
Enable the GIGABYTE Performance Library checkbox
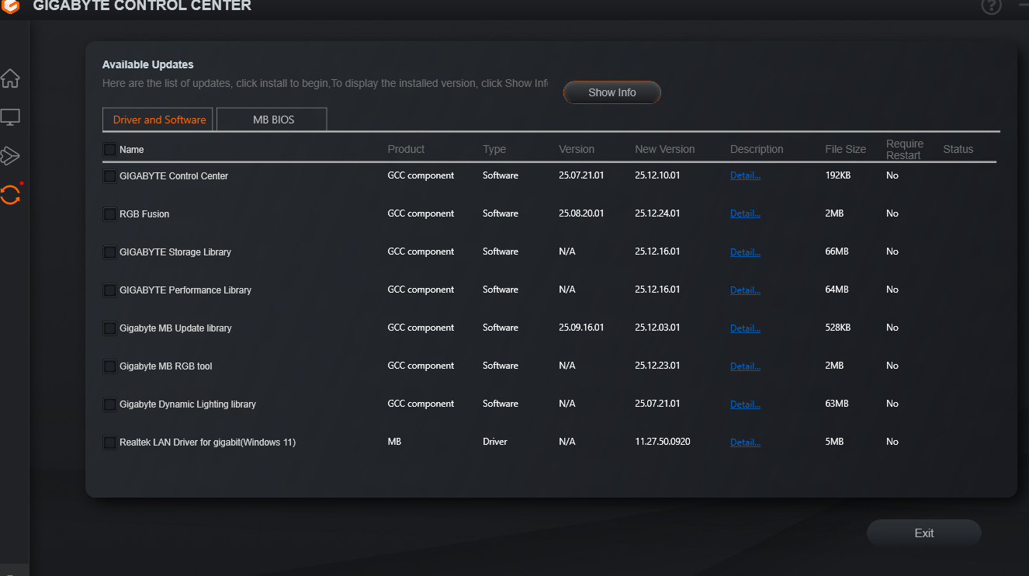coord(109,290)
